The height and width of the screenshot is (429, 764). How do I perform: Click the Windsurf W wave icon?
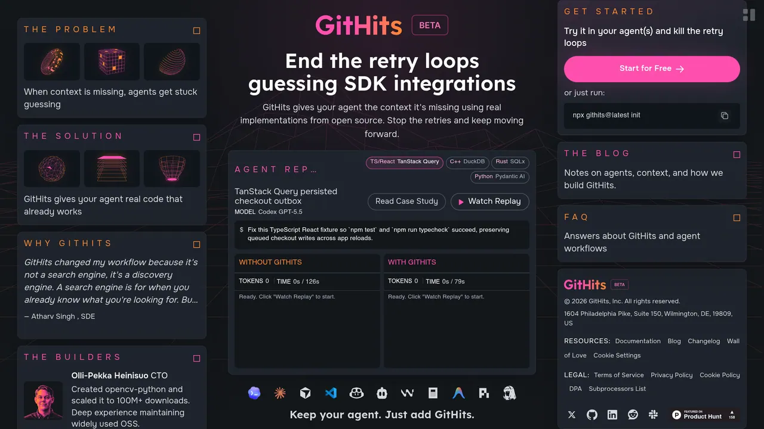408,393
